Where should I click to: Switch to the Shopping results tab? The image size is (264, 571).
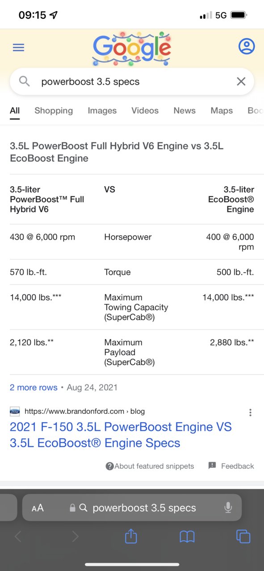tap(54, 111)
